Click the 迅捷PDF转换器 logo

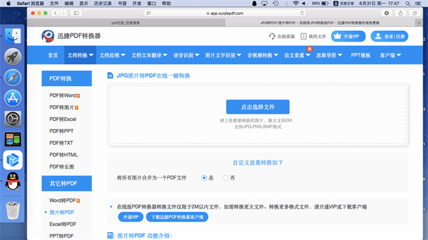pos(71,36)
